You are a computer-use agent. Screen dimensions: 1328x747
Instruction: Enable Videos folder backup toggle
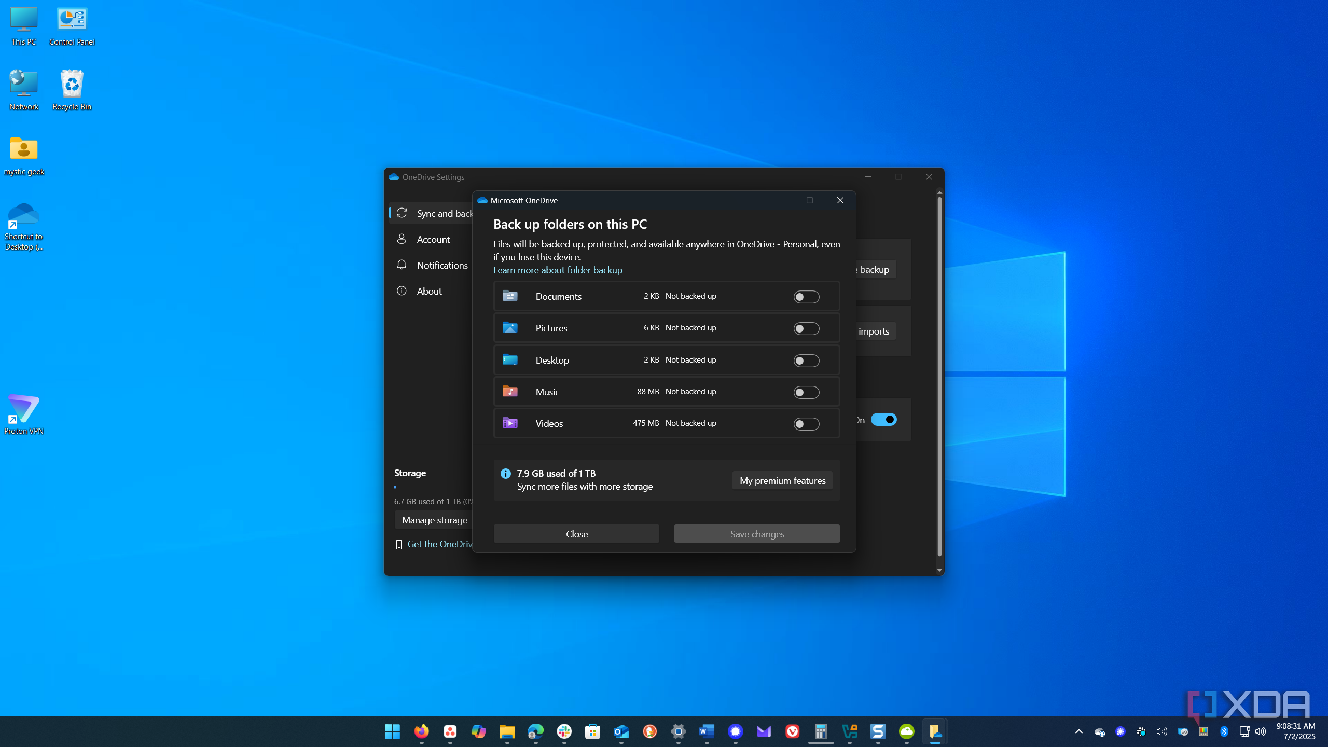pyautogui.click(x=806, y=424)
